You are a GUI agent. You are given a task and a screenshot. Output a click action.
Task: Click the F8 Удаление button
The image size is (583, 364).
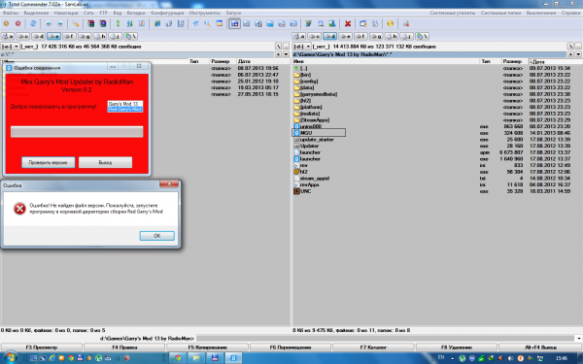(457, 347)
